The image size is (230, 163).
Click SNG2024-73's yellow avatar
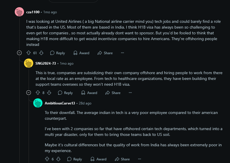[x=29, y=63]
